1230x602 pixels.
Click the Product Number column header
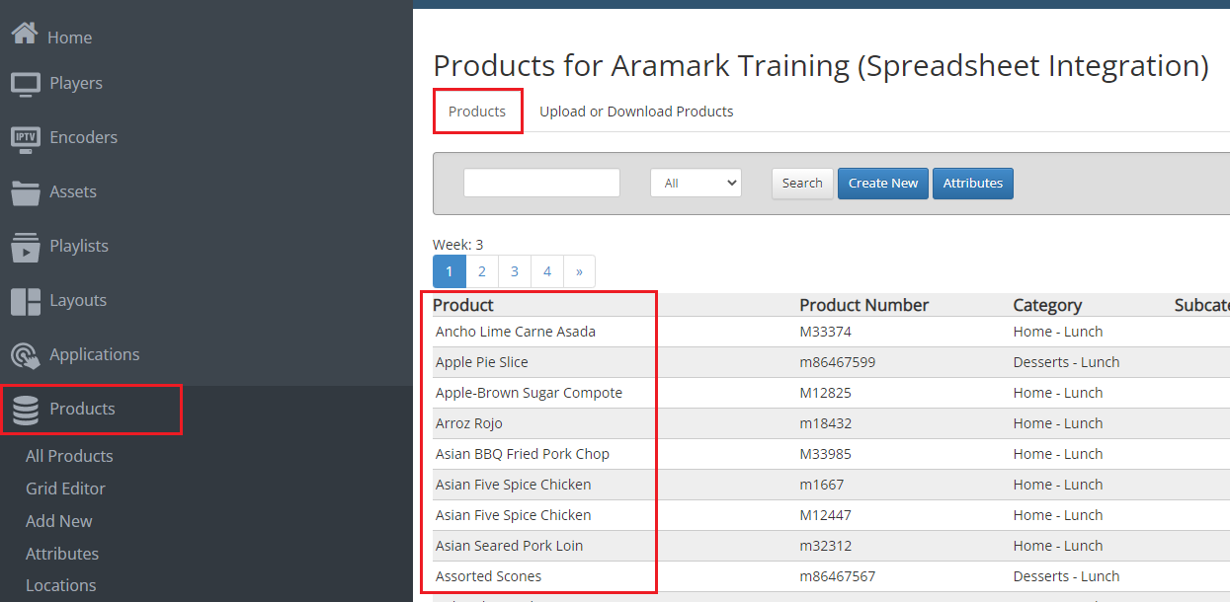pyautogui.click(x=864, y=305)
